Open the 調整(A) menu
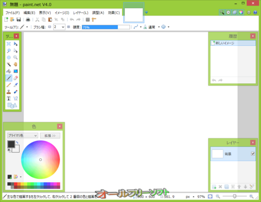 98,12
